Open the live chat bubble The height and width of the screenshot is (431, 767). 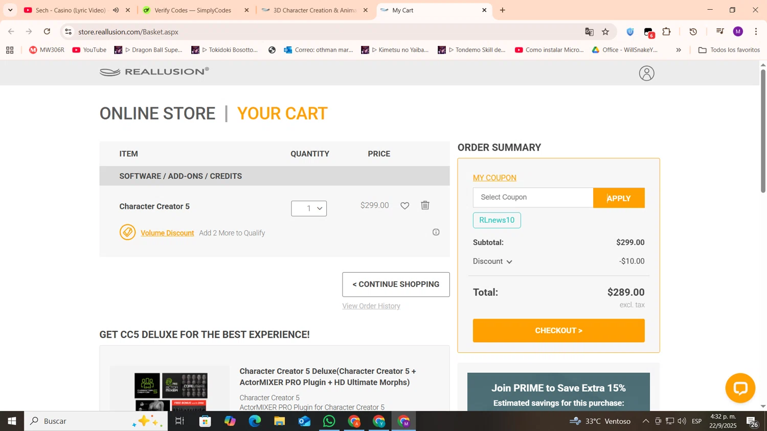740,388
